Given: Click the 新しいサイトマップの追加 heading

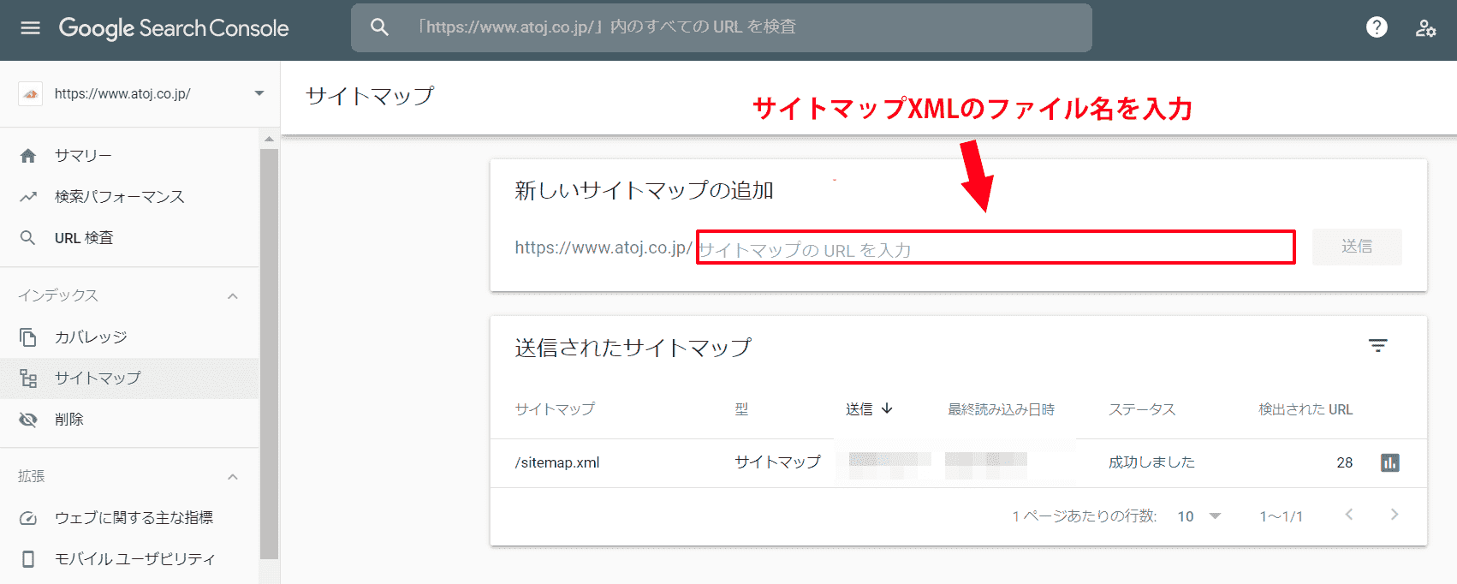Looking at the screenshot, I should coord(644,190).
